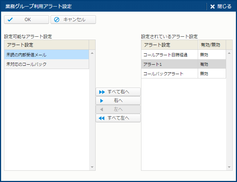237x182 pixels.
Task: Select the アラート1 row
Action: (169, 64)
